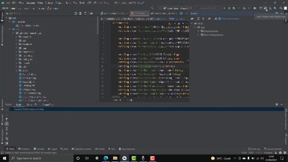Open Gradle panel options gear
The width and height of the screenshot is (288, 162).
click(x=277, y=13)
